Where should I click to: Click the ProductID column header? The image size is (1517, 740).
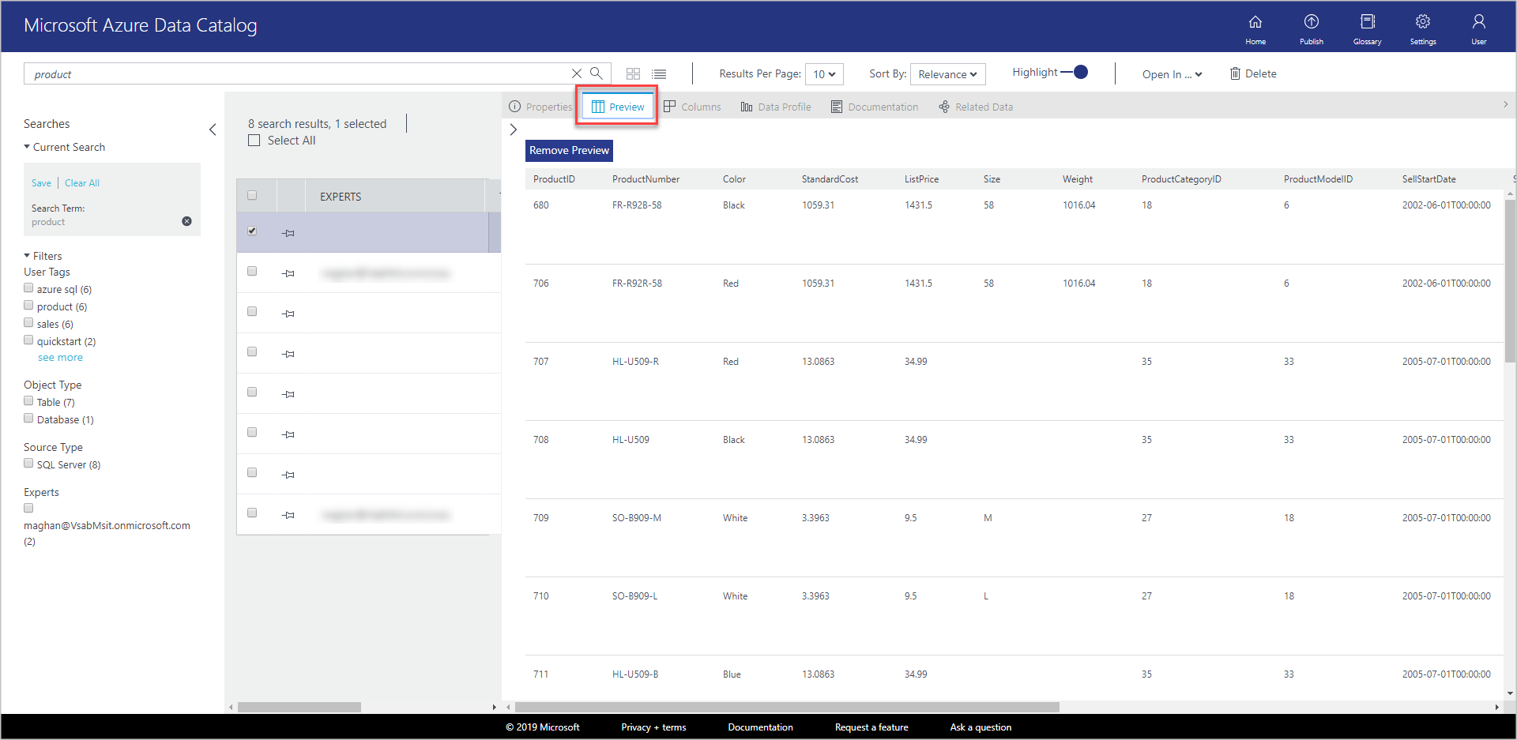[554, 179]
